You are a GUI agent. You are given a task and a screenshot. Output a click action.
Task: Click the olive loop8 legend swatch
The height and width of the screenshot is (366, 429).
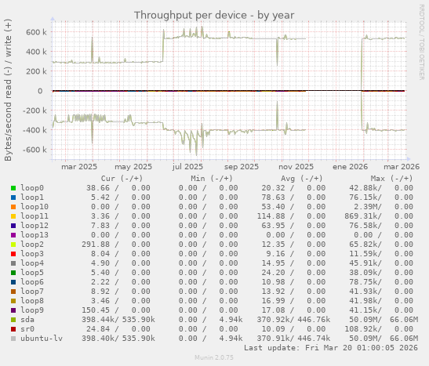tap(13, 301)
